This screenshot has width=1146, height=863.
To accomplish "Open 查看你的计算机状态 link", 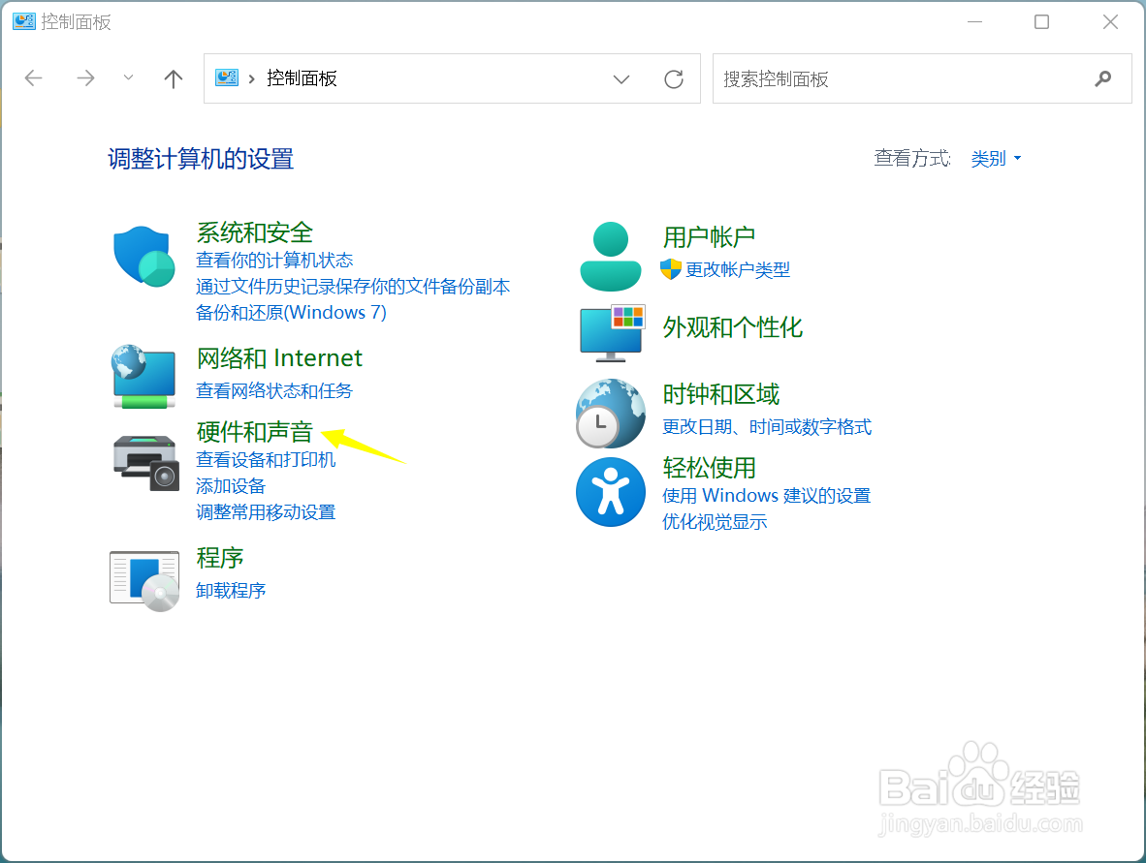I will [274, 260].
